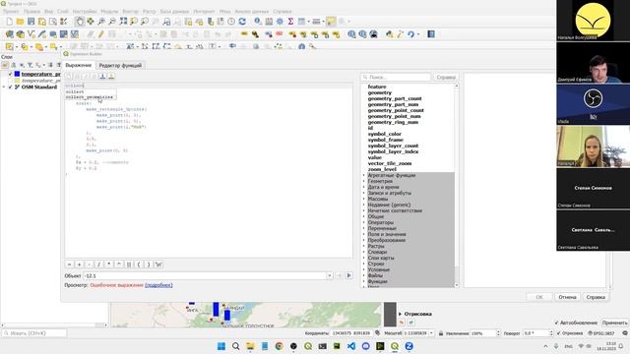Switch to Редактор функций tab
Screen dimensions: 630x354
(120, 65)
